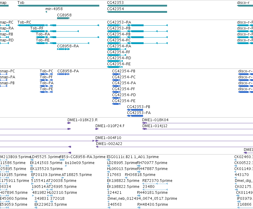Select transcript CG42354-RC

pos(119,40)
